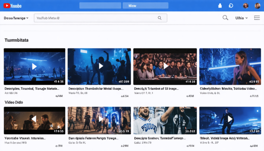Open the cheering jersey fan thumbnail
Viewport: 264px width, 151px height.
(165, 121)
